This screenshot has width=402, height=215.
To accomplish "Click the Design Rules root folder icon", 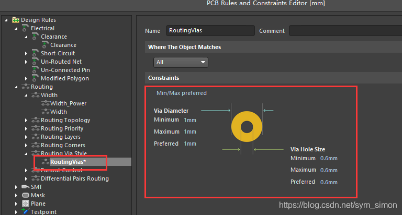I will pos(16,20).
